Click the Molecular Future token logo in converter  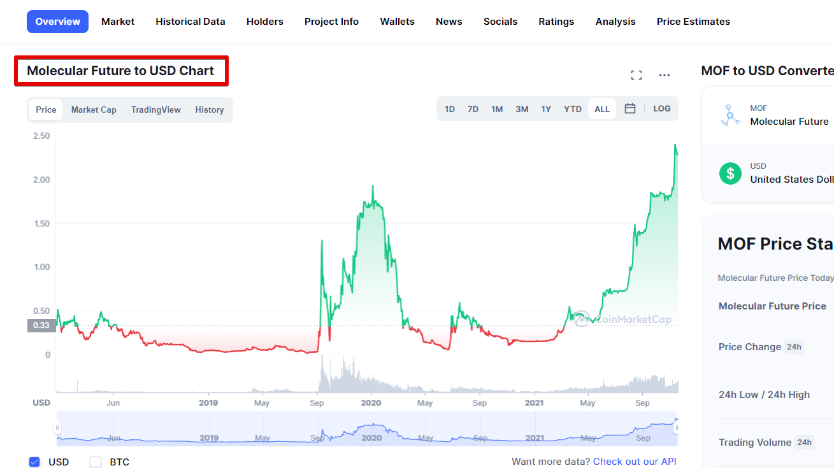tap(730, 115)
